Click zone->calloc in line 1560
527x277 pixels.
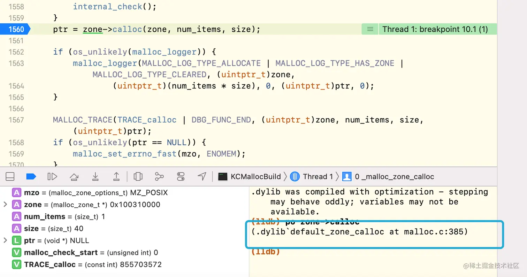coord(112,29)
